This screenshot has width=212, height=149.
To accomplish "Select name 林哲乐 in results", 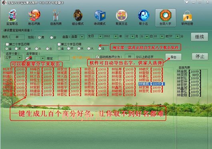I will [124, 84].
